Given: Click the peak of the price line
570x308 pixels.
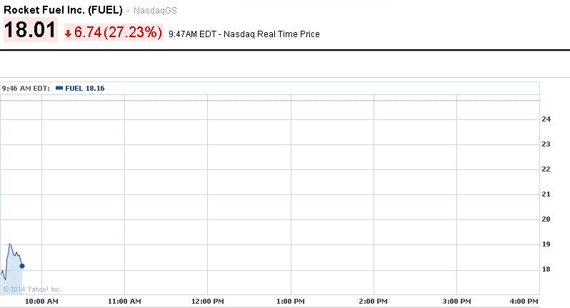Looking at the screenshot, I should pos(10,244).
